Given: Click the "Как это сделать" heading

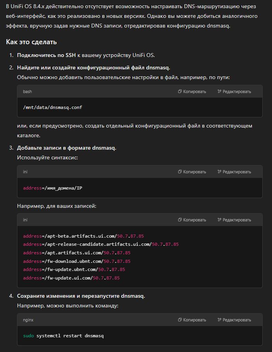Looking at the screenshot, I should [x=31, y=42].
